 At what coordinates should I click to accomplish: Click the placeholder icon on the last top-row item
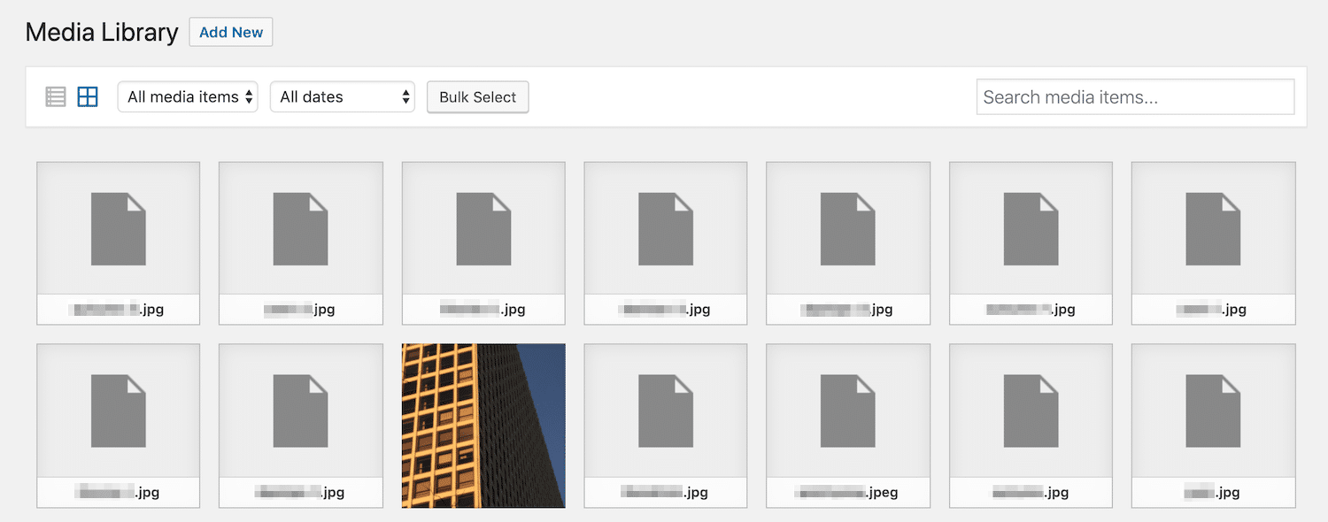(1213, 228)
